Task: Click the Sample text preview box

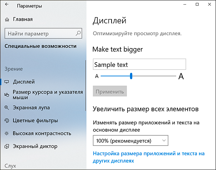Action: 139,65
